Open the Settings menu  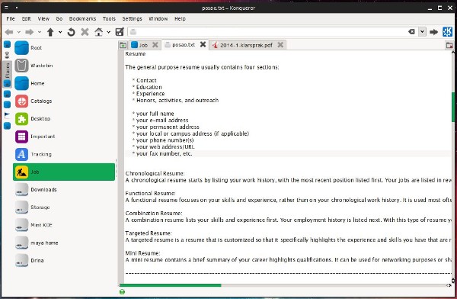click(x=132, y=18)
